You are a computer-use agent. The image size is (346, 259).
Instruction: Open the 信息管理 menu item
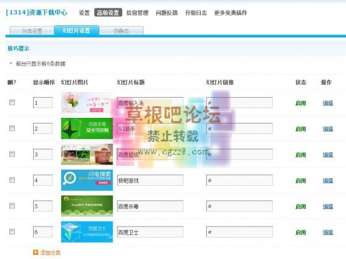click(x=137, y=13)
